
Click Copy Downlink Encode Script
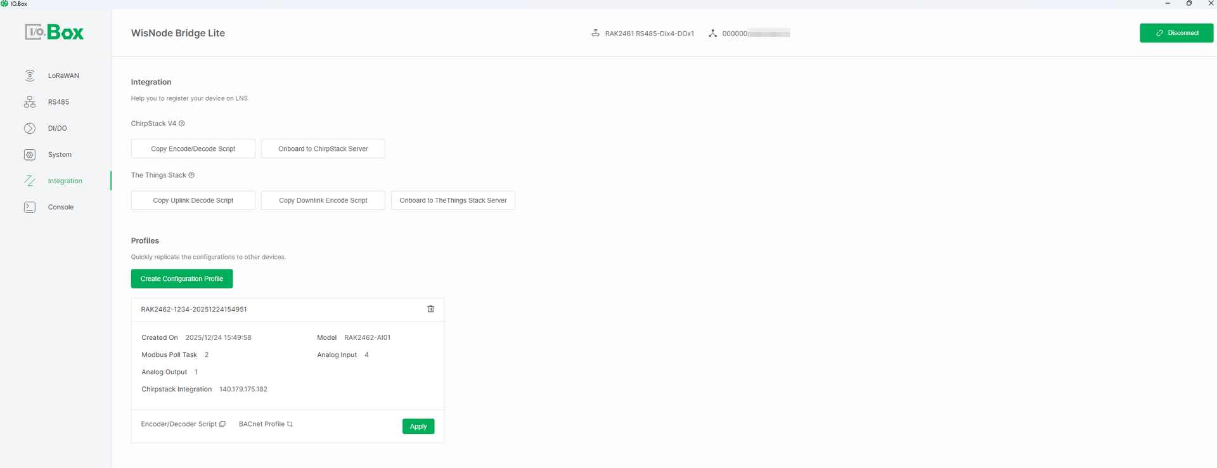(x=323, y=200)
